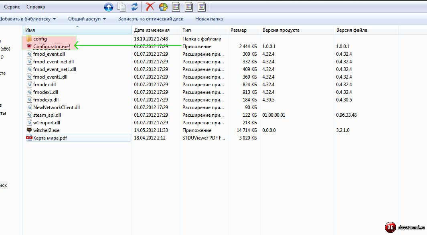Click the 0.4.30.5 file version cell
This screenshot has width=427, height=235.
point(344,100)
